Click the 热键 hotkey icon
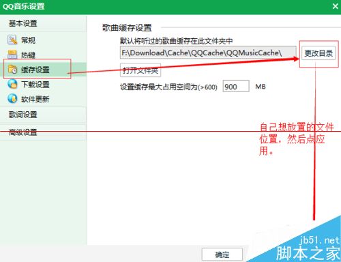The height and width of the screenshot is (262, 341). coord(12,55)
